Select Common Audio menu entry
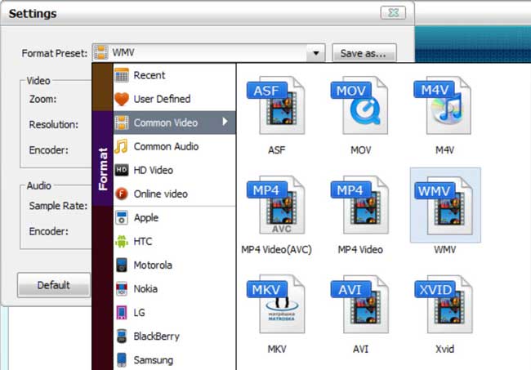 point(174,146)
